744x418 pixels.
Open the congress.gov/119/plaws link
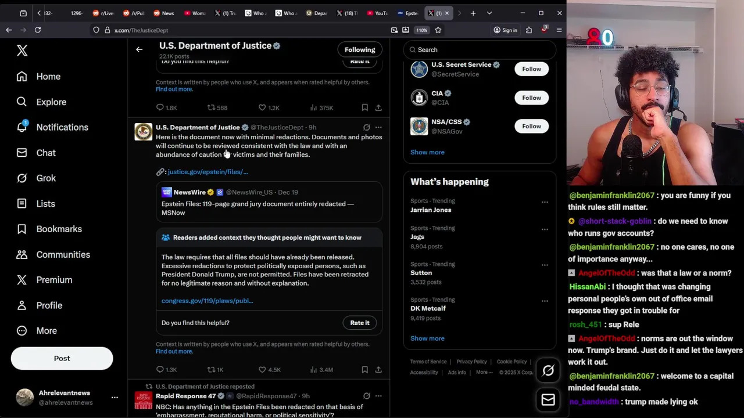[x=207, y=301]
